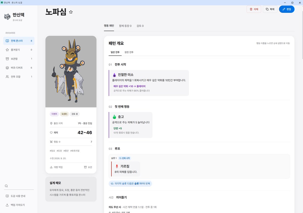
Task: Click the 노파심 monster portrait image
Action: pyautogui.click(x=71, y=72)
